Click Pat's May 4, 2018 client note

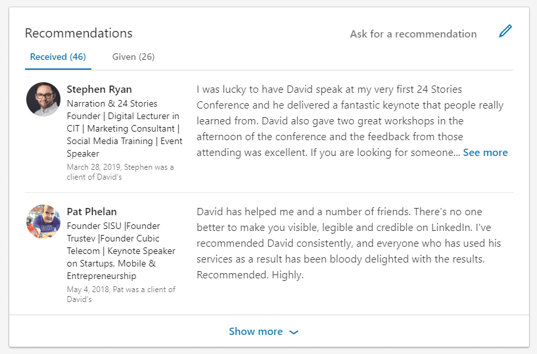point(121,294)
